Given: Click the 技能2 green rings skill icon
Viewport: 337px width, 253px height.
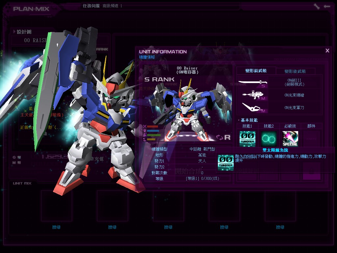Looking at the screenshot, I should pyautogui.click(x=269, y=139).
